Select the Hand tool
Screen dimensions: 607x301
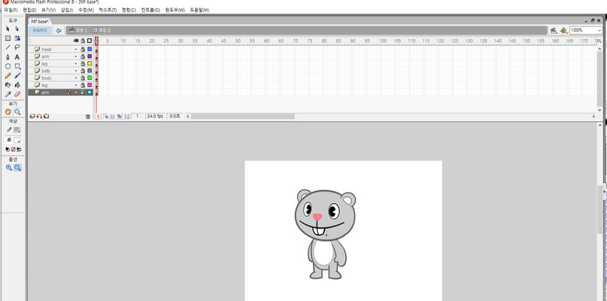(x=8, y=112)
